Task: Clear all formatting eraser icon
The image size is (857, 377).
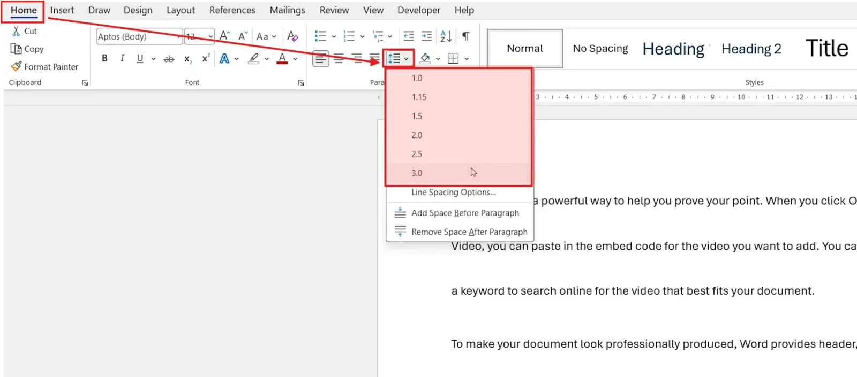Action: 292,36
